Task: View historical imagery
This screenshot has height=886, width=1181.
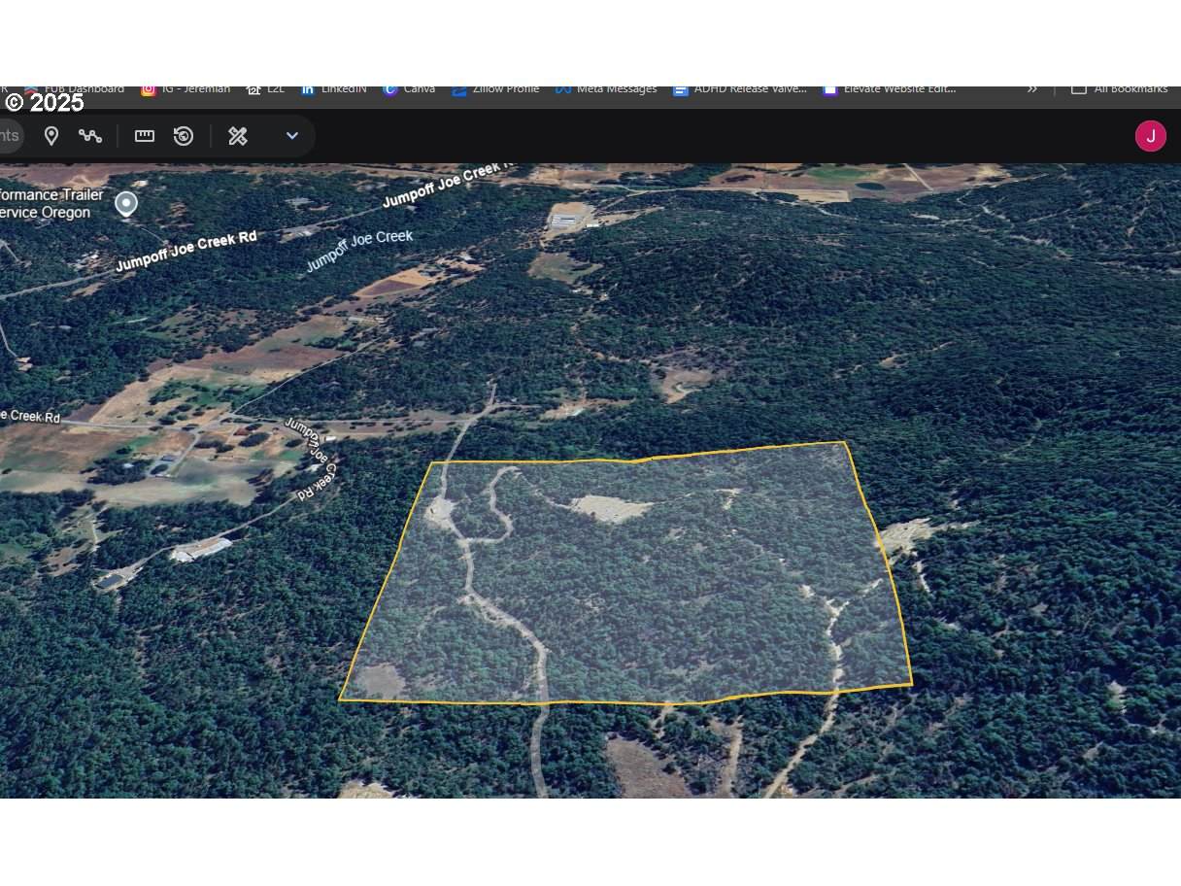Action: pos(184,136)
